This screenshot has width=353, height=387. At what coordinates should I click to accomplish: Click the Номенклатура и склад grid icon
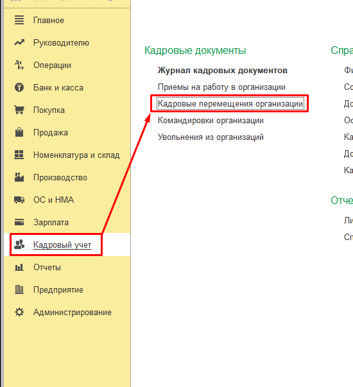pos(19,155)
